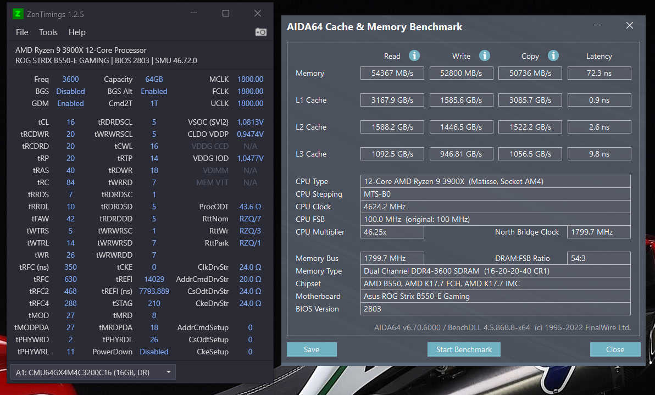Click the L1 Cache Read 3167.9 GB/s field
655x395 pixels.
point(392,100)
